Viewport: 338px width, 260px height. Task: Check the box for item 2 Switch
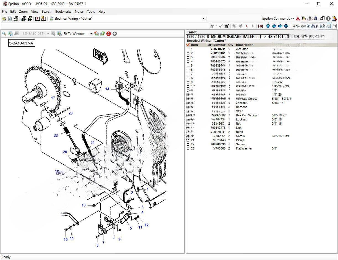pyautogui.click(x=188, y=53)
